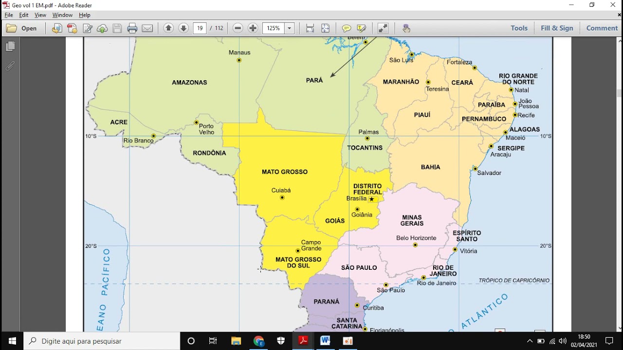Screen dimensions: 623x350
Task: Open the Help menu
Action: [x=85, y=15]
